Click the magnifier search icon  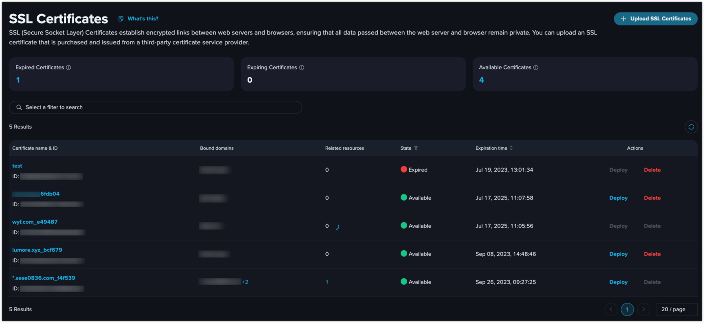tap(19, 107)
